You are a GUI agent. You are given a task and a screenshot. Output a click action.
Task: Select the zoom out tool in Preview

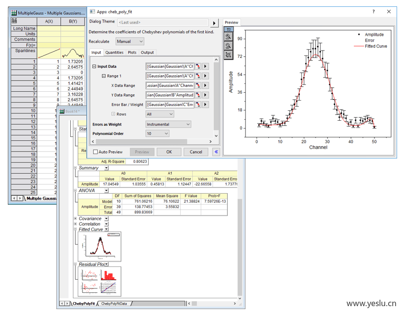228,46
